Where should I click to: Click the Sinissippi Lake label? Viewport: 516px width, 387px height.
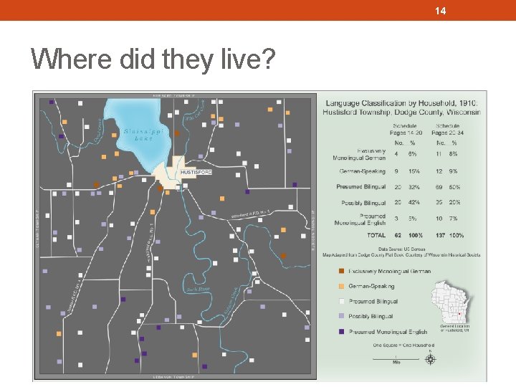tap(143, 135)
